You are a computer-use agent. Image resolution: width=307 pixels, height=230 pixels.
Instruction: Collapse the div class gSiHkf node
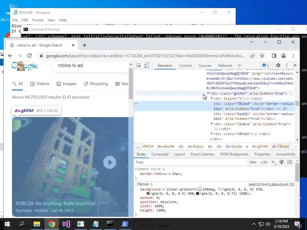pos(208,93)
